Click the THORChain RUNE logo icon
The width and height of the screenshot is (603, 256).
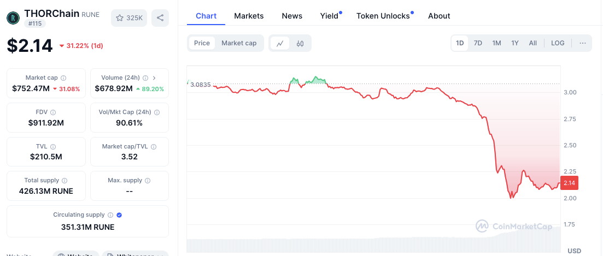click(x=13, y=18)
